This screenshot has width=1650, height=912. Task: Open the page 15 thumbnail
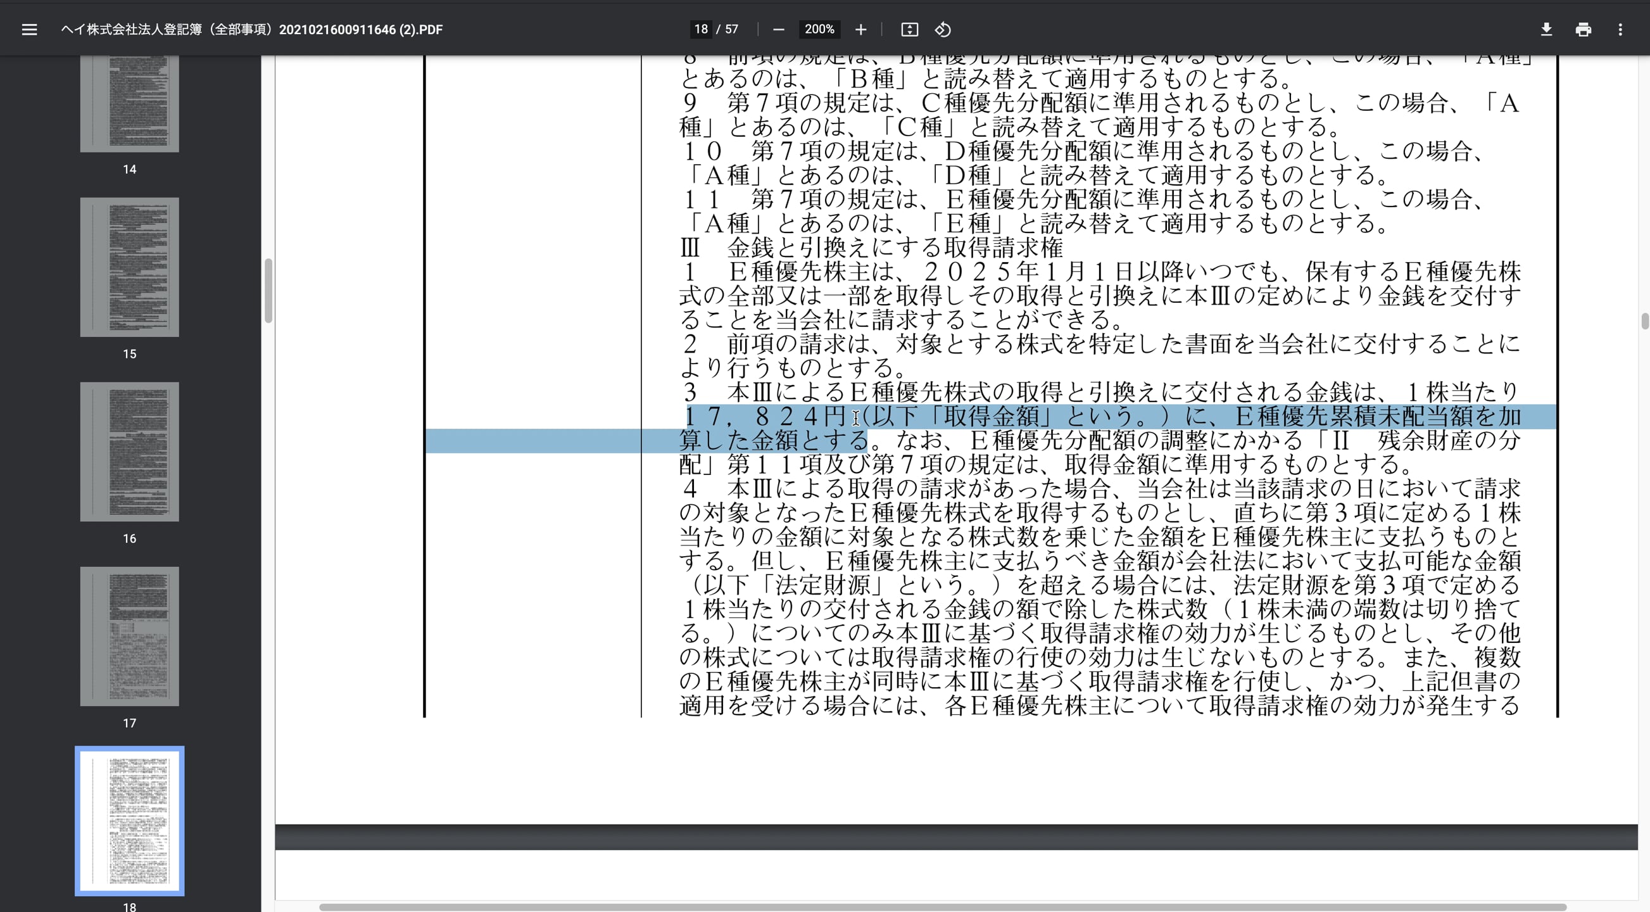pos(129,267)
